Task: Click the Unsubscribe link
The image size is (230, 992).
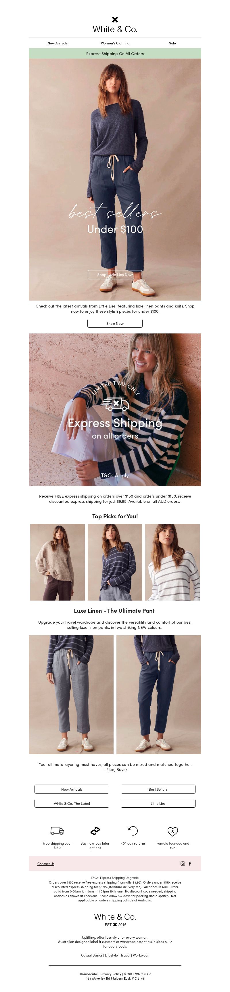Action: (89, 974)
